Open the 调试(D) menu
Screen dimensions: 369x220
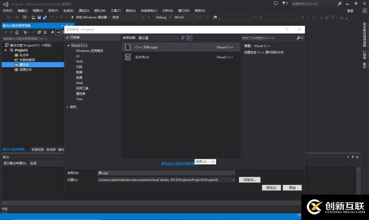pyautogui.click(x=84, y=11)
